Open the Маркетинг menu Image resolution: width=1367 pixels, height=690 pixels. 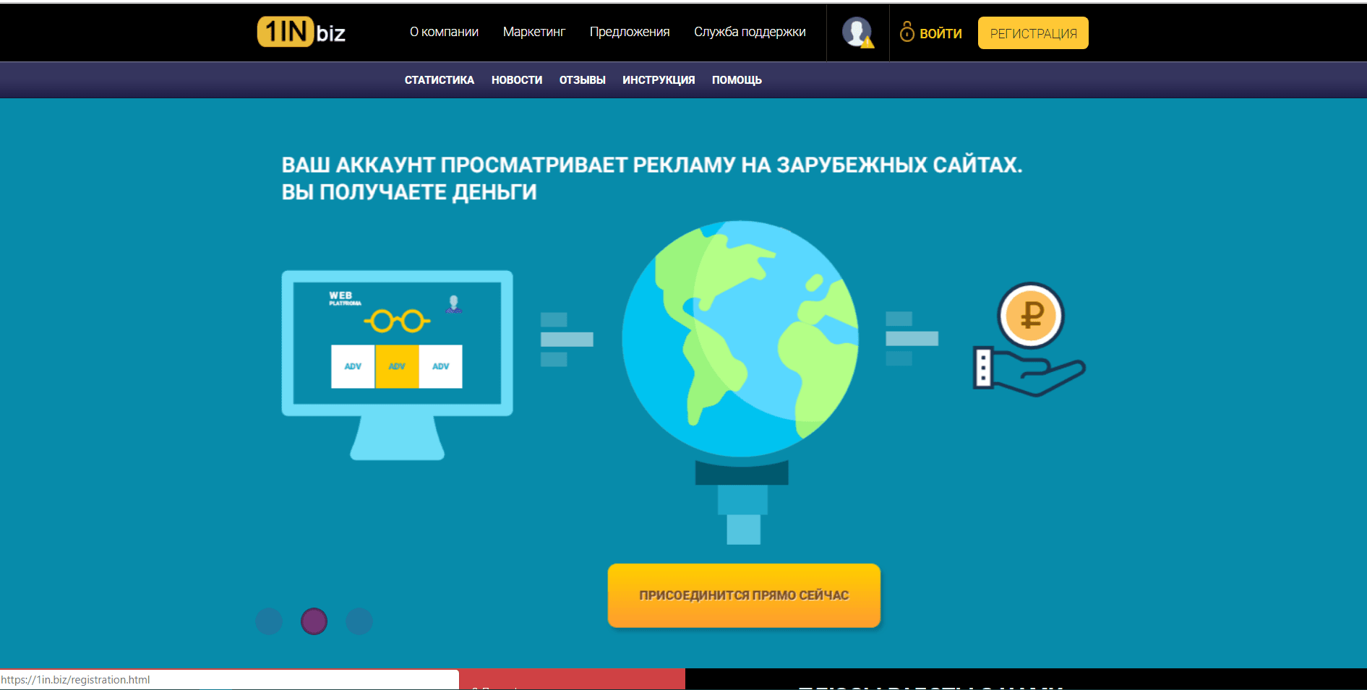coord(534,32)
